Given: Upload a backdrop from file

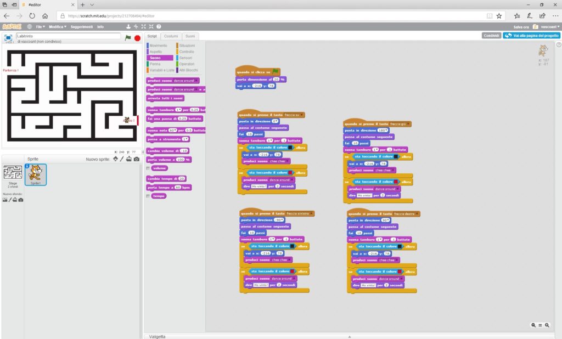Looking at the screenshot, I should (x=15, y=200).
